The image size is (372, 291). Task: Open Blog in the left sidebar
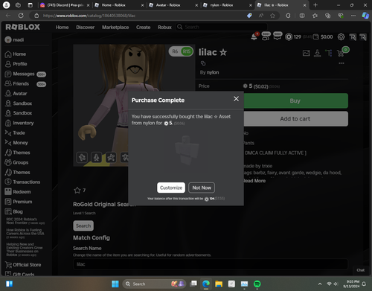[14, 211]
